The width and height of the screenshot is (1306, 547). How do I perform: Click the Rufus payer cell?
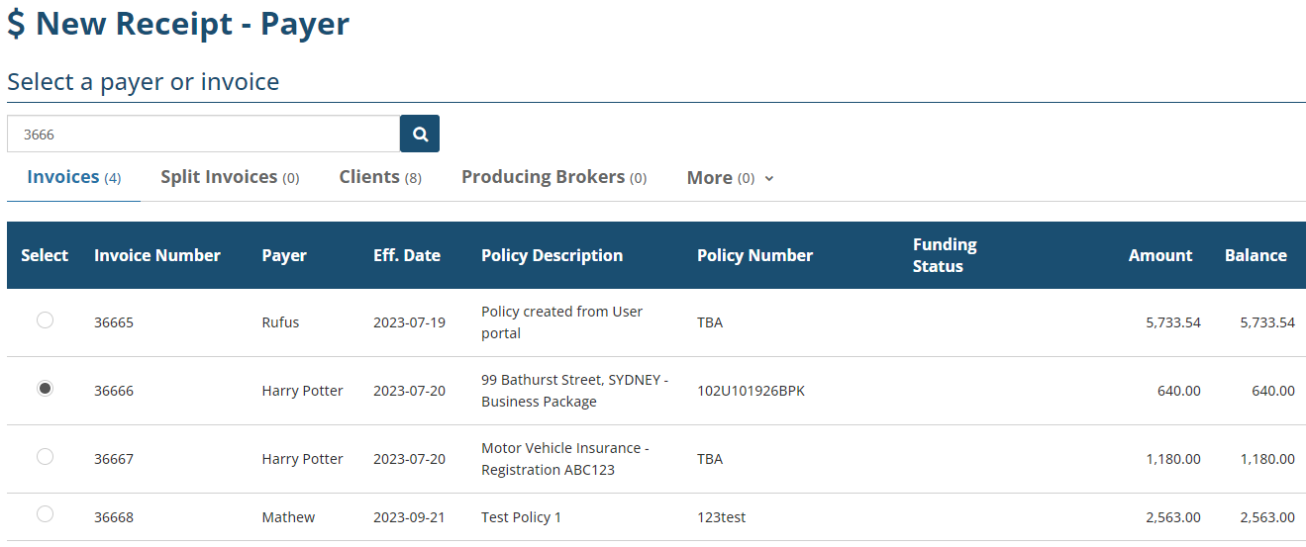click(280, 322)
